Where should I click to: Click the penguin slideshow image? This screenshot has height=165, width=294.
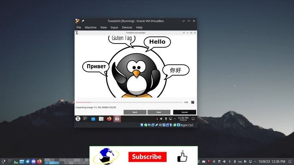click(136, 66)
